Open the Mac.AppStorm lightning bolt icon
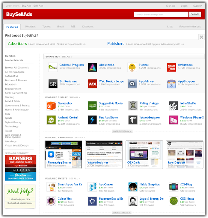Screen dimensions: 208x218 tap(92, 120)
